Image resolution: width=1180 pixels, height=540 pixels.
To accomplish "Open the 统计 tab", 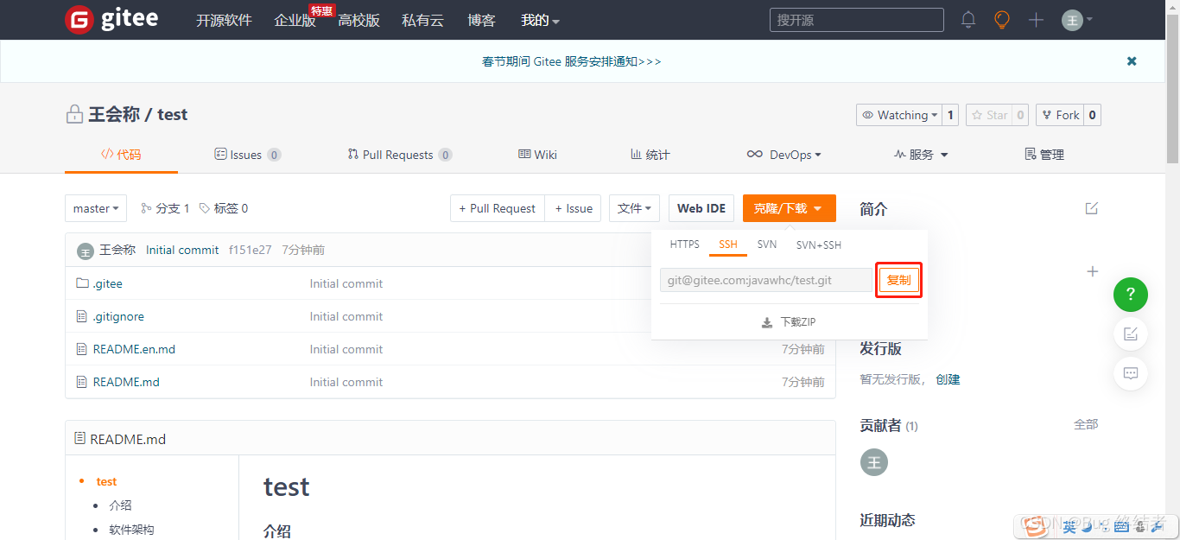I will click(650, 155).
